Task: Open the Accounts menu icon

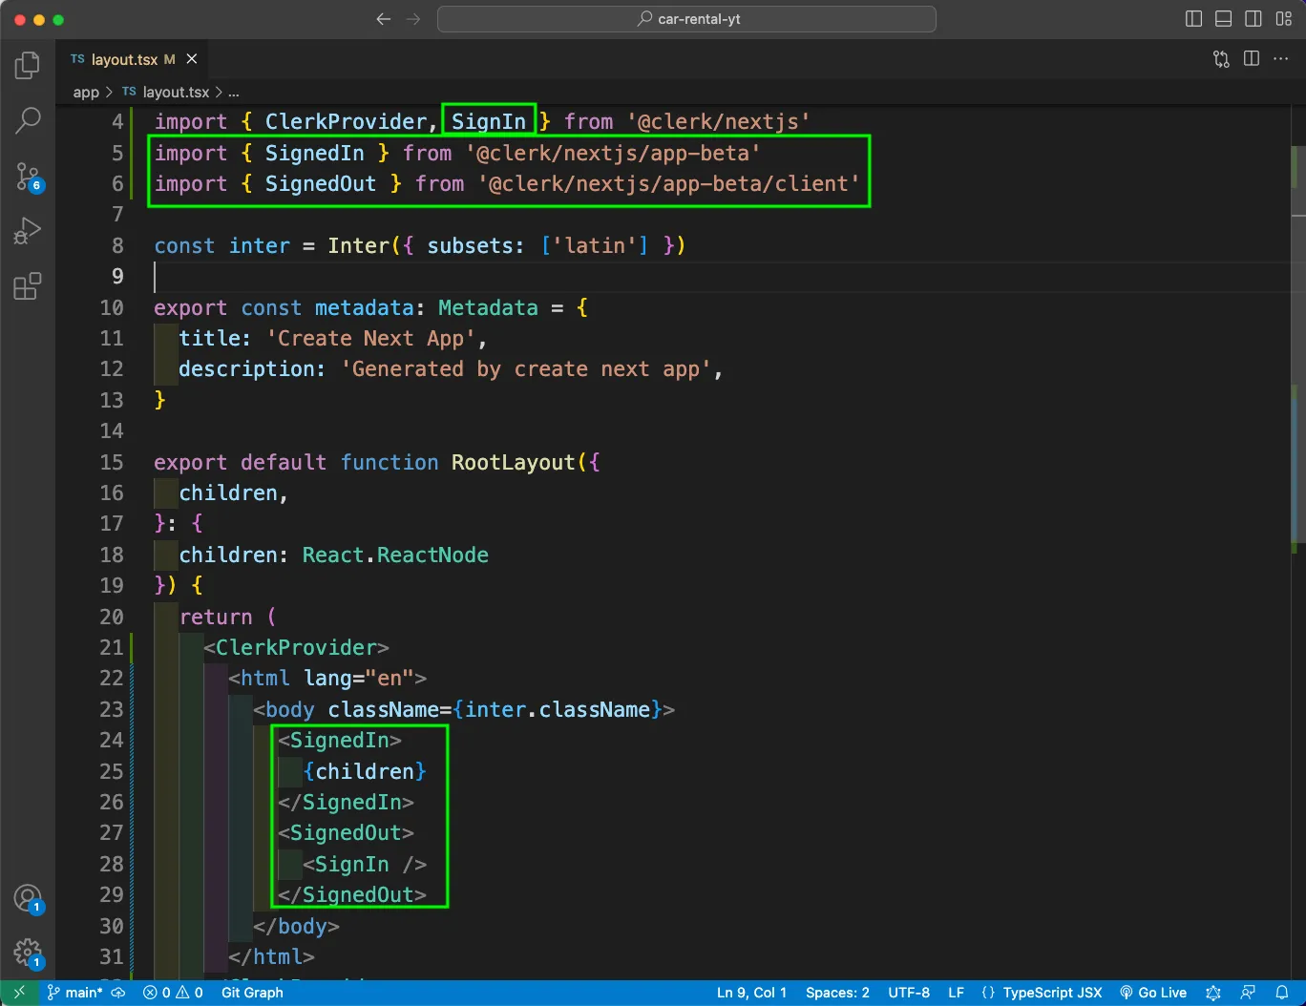Action: (x=28, y=898)
